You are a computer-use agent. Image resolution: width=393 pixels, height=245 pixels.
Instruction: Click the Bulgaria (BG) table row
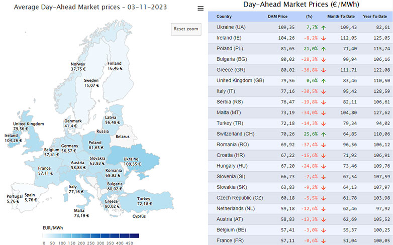300,59
